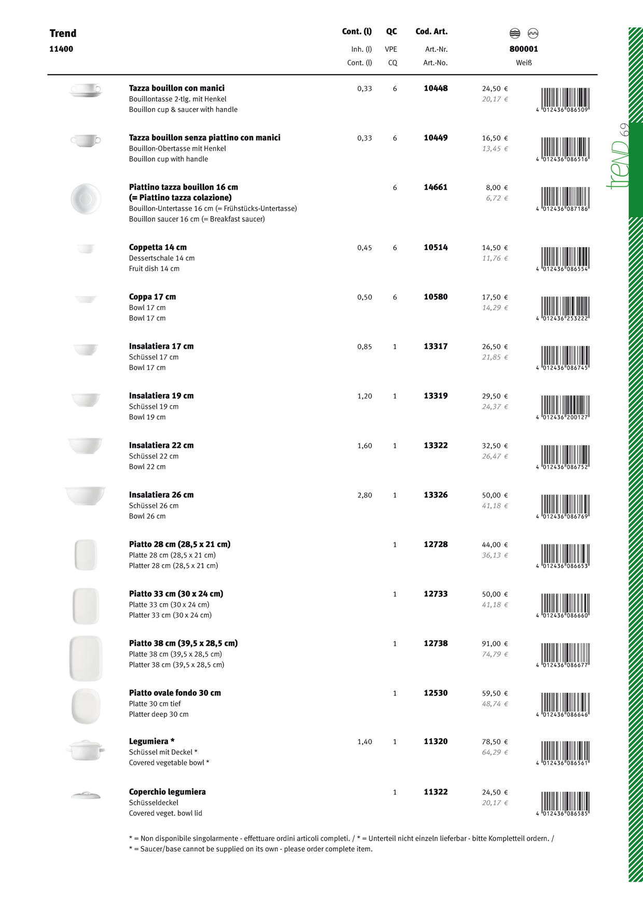643x909 pixels.
Task: Click the Coperchio legumiera lid image
Action: 86,796
